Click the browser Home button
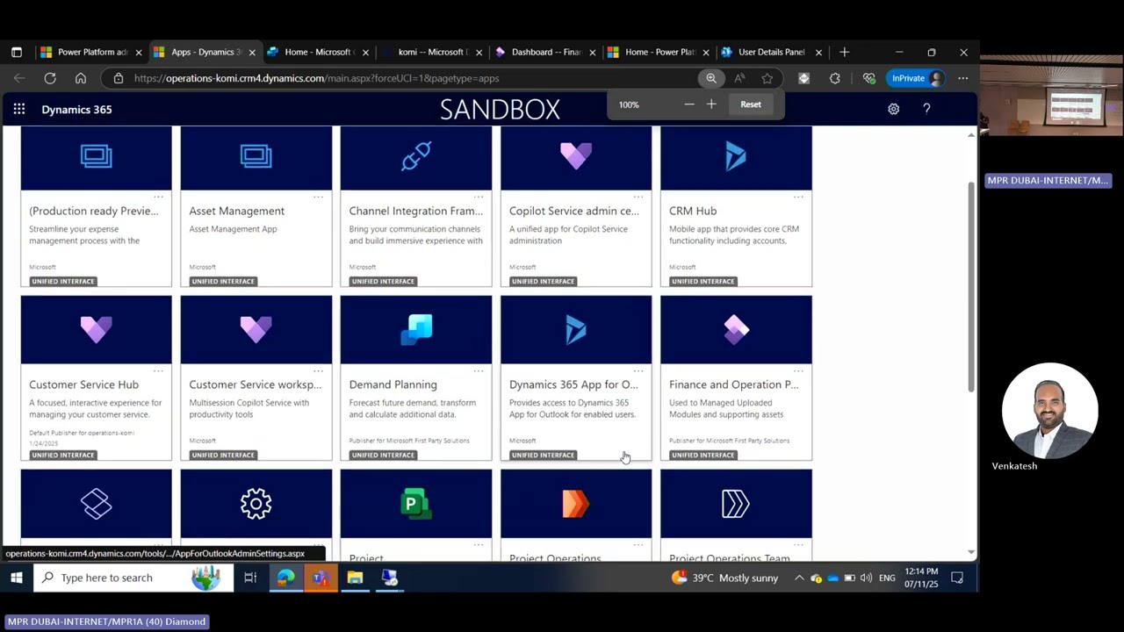 80,78
